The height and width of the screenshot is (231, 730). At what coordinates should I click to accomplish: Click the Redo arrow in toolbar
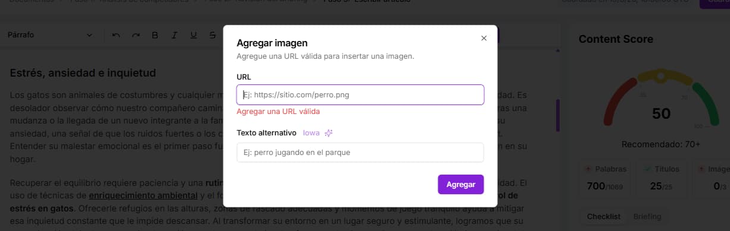click(x=136, y=36)
